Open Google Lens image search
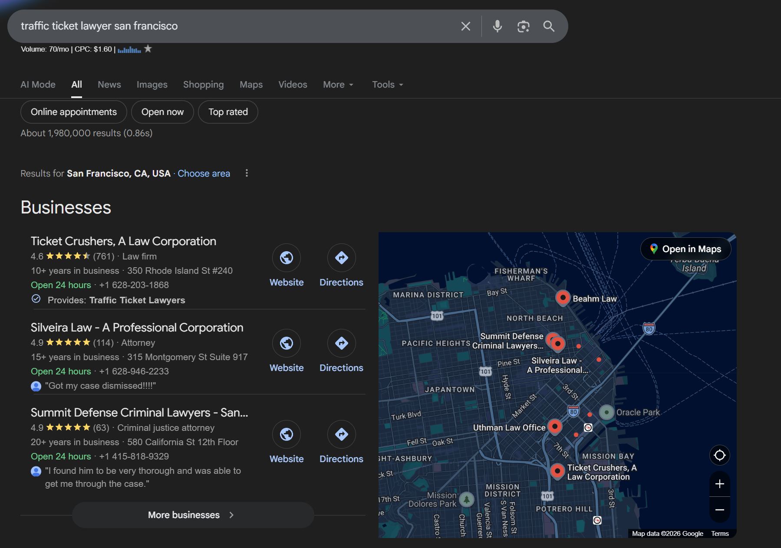This screenshot has height=548, width=781. point(523,26)
